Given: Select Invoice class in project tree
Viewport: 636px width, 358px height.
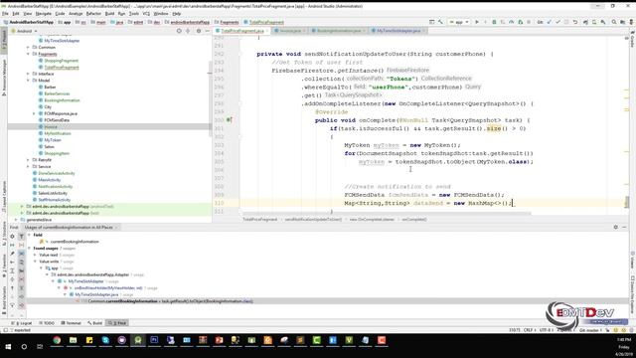Looking at the screenshot, I should pos(51,126).
